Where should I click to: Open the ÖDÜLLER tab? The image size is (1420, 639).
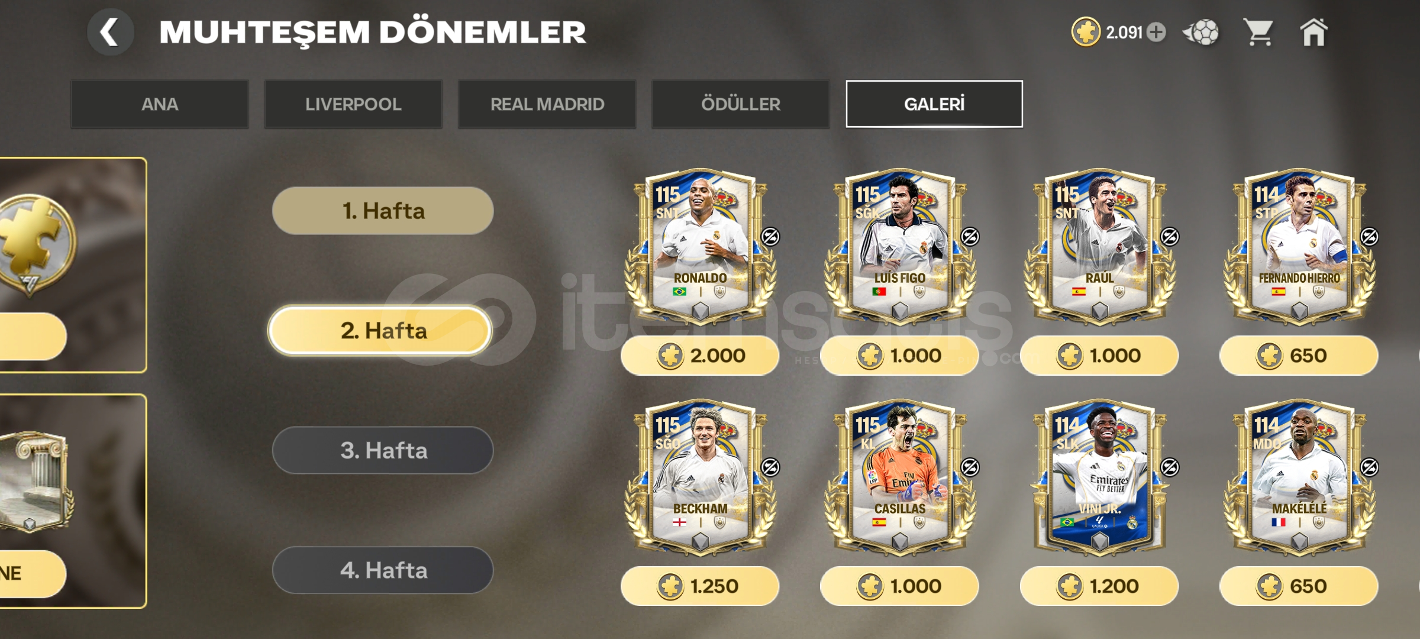[741, 104]
